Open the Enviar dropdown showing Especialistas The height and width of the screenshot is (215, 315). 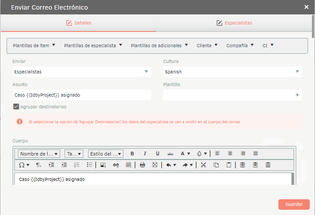(x=81, y=72)
